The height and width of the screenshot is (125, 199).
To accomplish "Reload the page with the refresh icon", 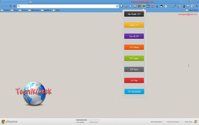I will point(10,6).
